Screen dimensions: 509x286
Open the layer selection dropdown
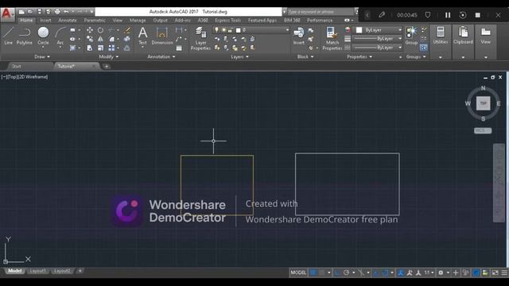251,30
